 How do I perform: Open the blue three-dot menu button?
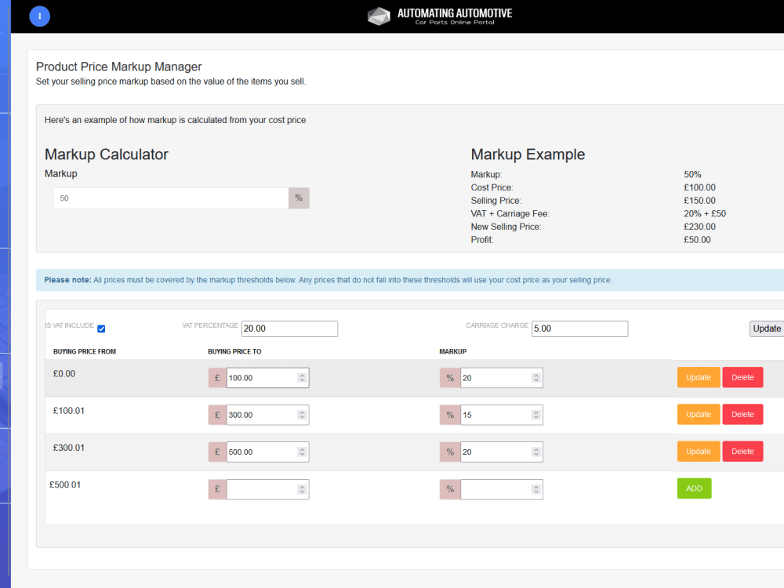point(39,16)
